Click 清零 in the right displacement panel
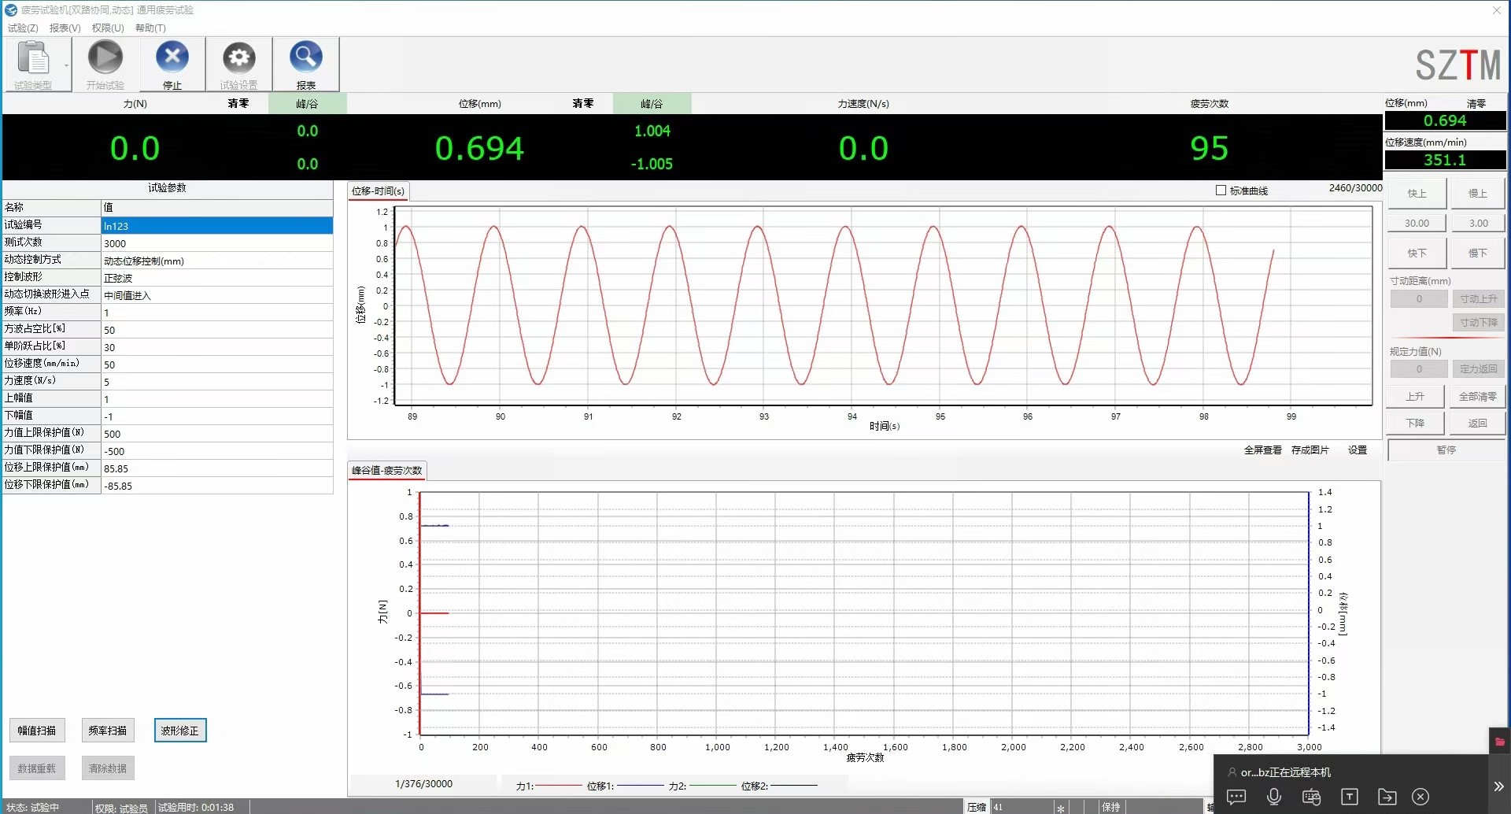This screenshot has height=814, width=1511. (x=1476, y=103)
